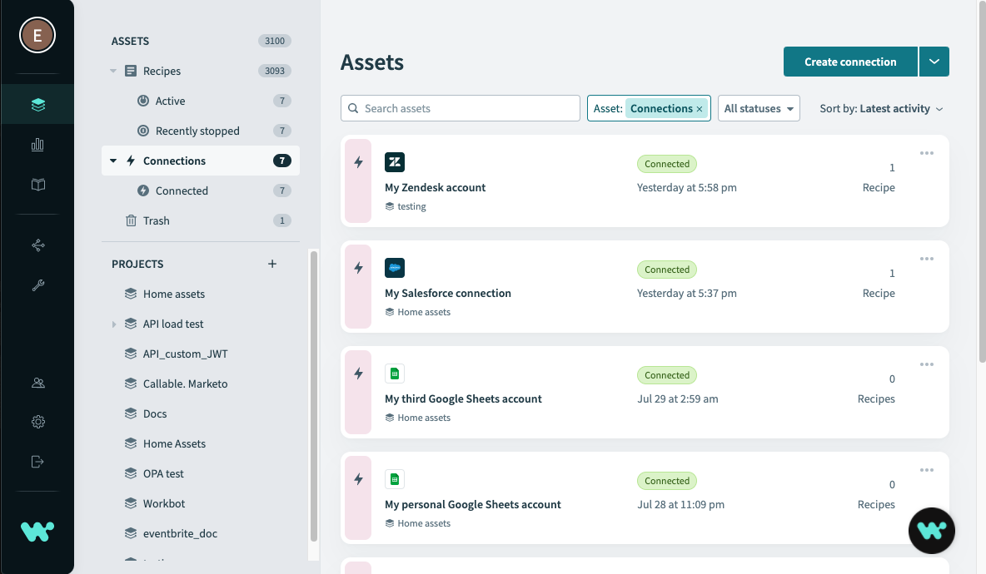This screenshot has height=574, width=986.
Task: Open the dashboard bar chart icon
Action: click(37, 145)
